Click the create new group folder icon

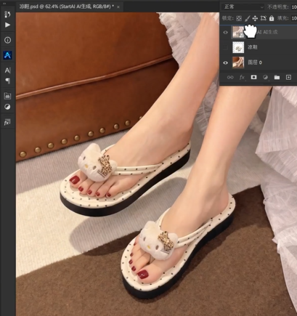pyautogui.click(x=277, y=77)
